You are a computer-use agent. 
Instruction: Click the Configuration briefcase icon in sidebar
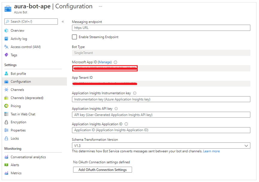(6, 82)
